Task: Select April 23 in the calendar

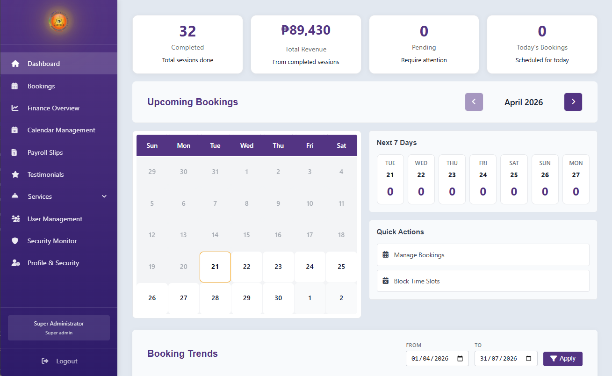Action: [x=278, y=267]
